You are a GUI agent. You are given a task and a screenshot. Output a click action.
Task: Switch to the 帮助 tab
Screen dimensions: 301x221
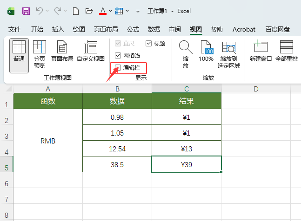pyautogui.click(x=216, y=29)
